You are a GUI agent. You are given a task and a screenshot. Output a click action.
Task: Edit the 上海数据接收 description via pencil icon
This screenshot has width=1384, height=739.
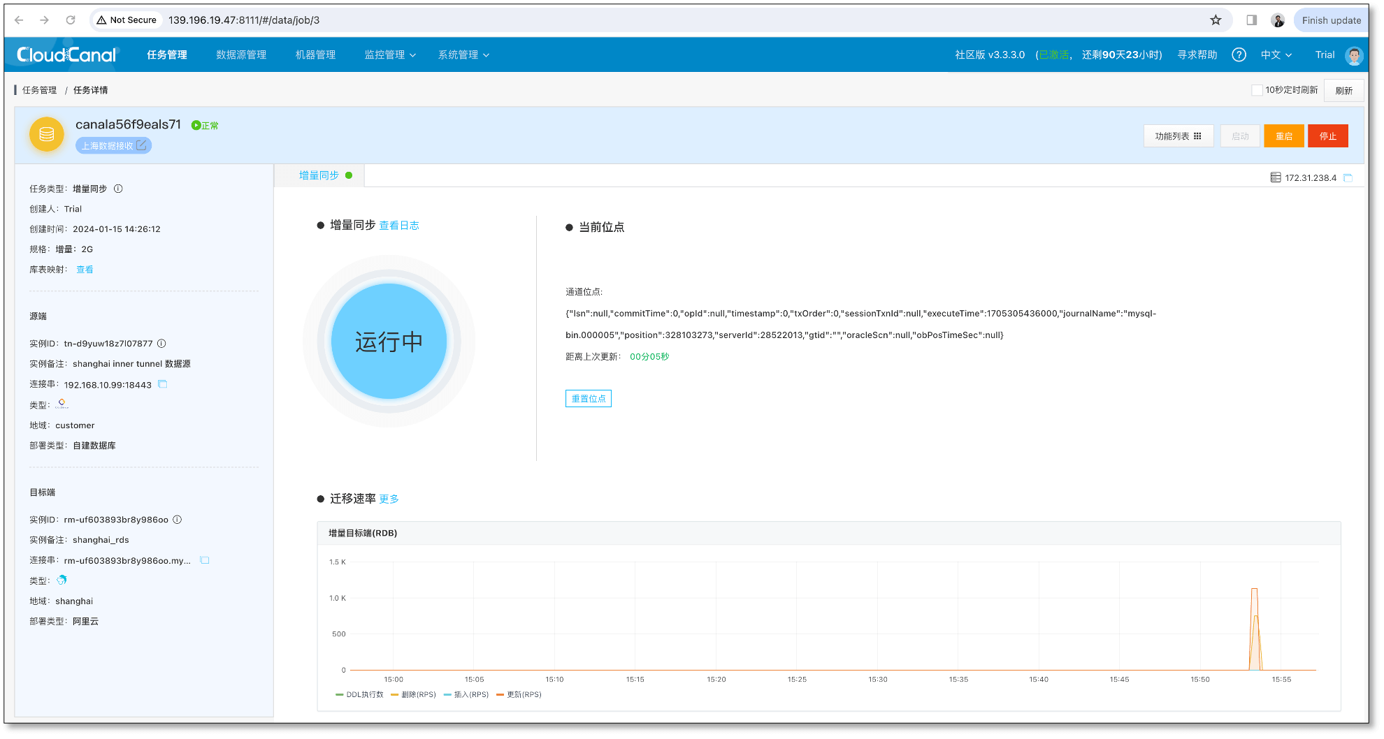coord(142,145)
